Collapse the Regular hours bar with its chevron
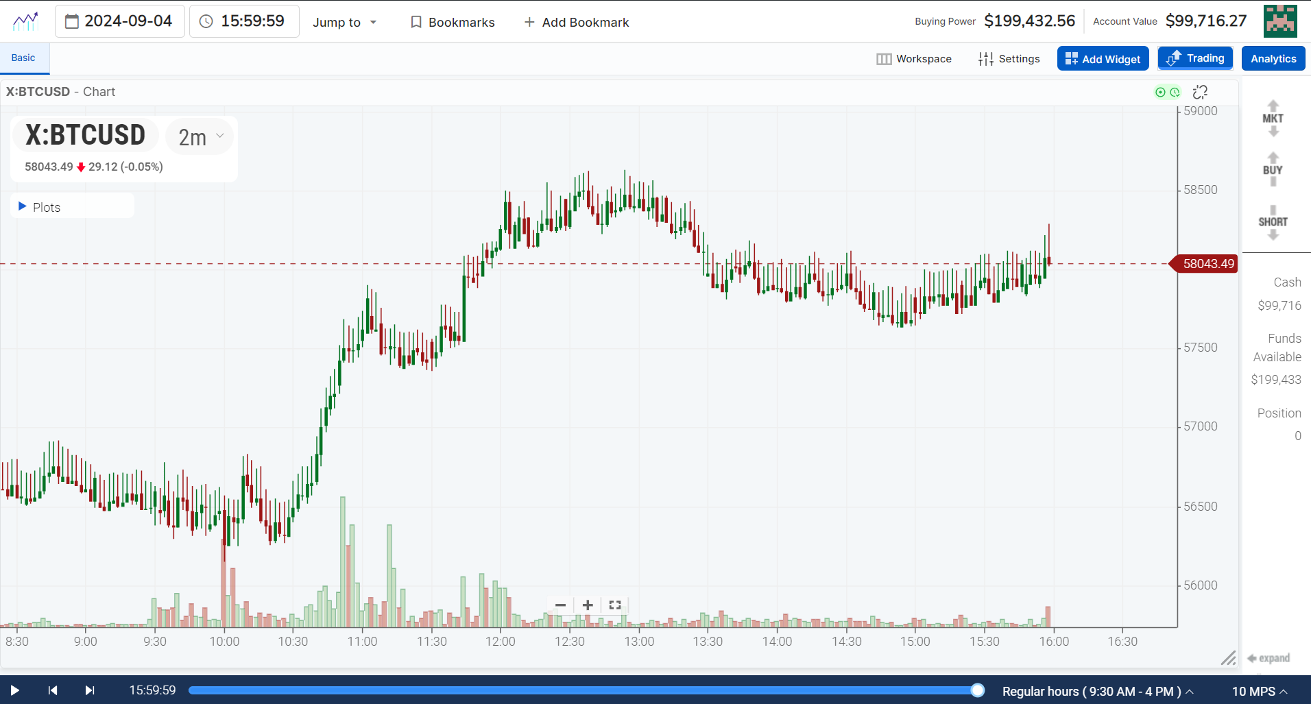Viewport: 1311px width, 704px height. (x=1190, y=691)
